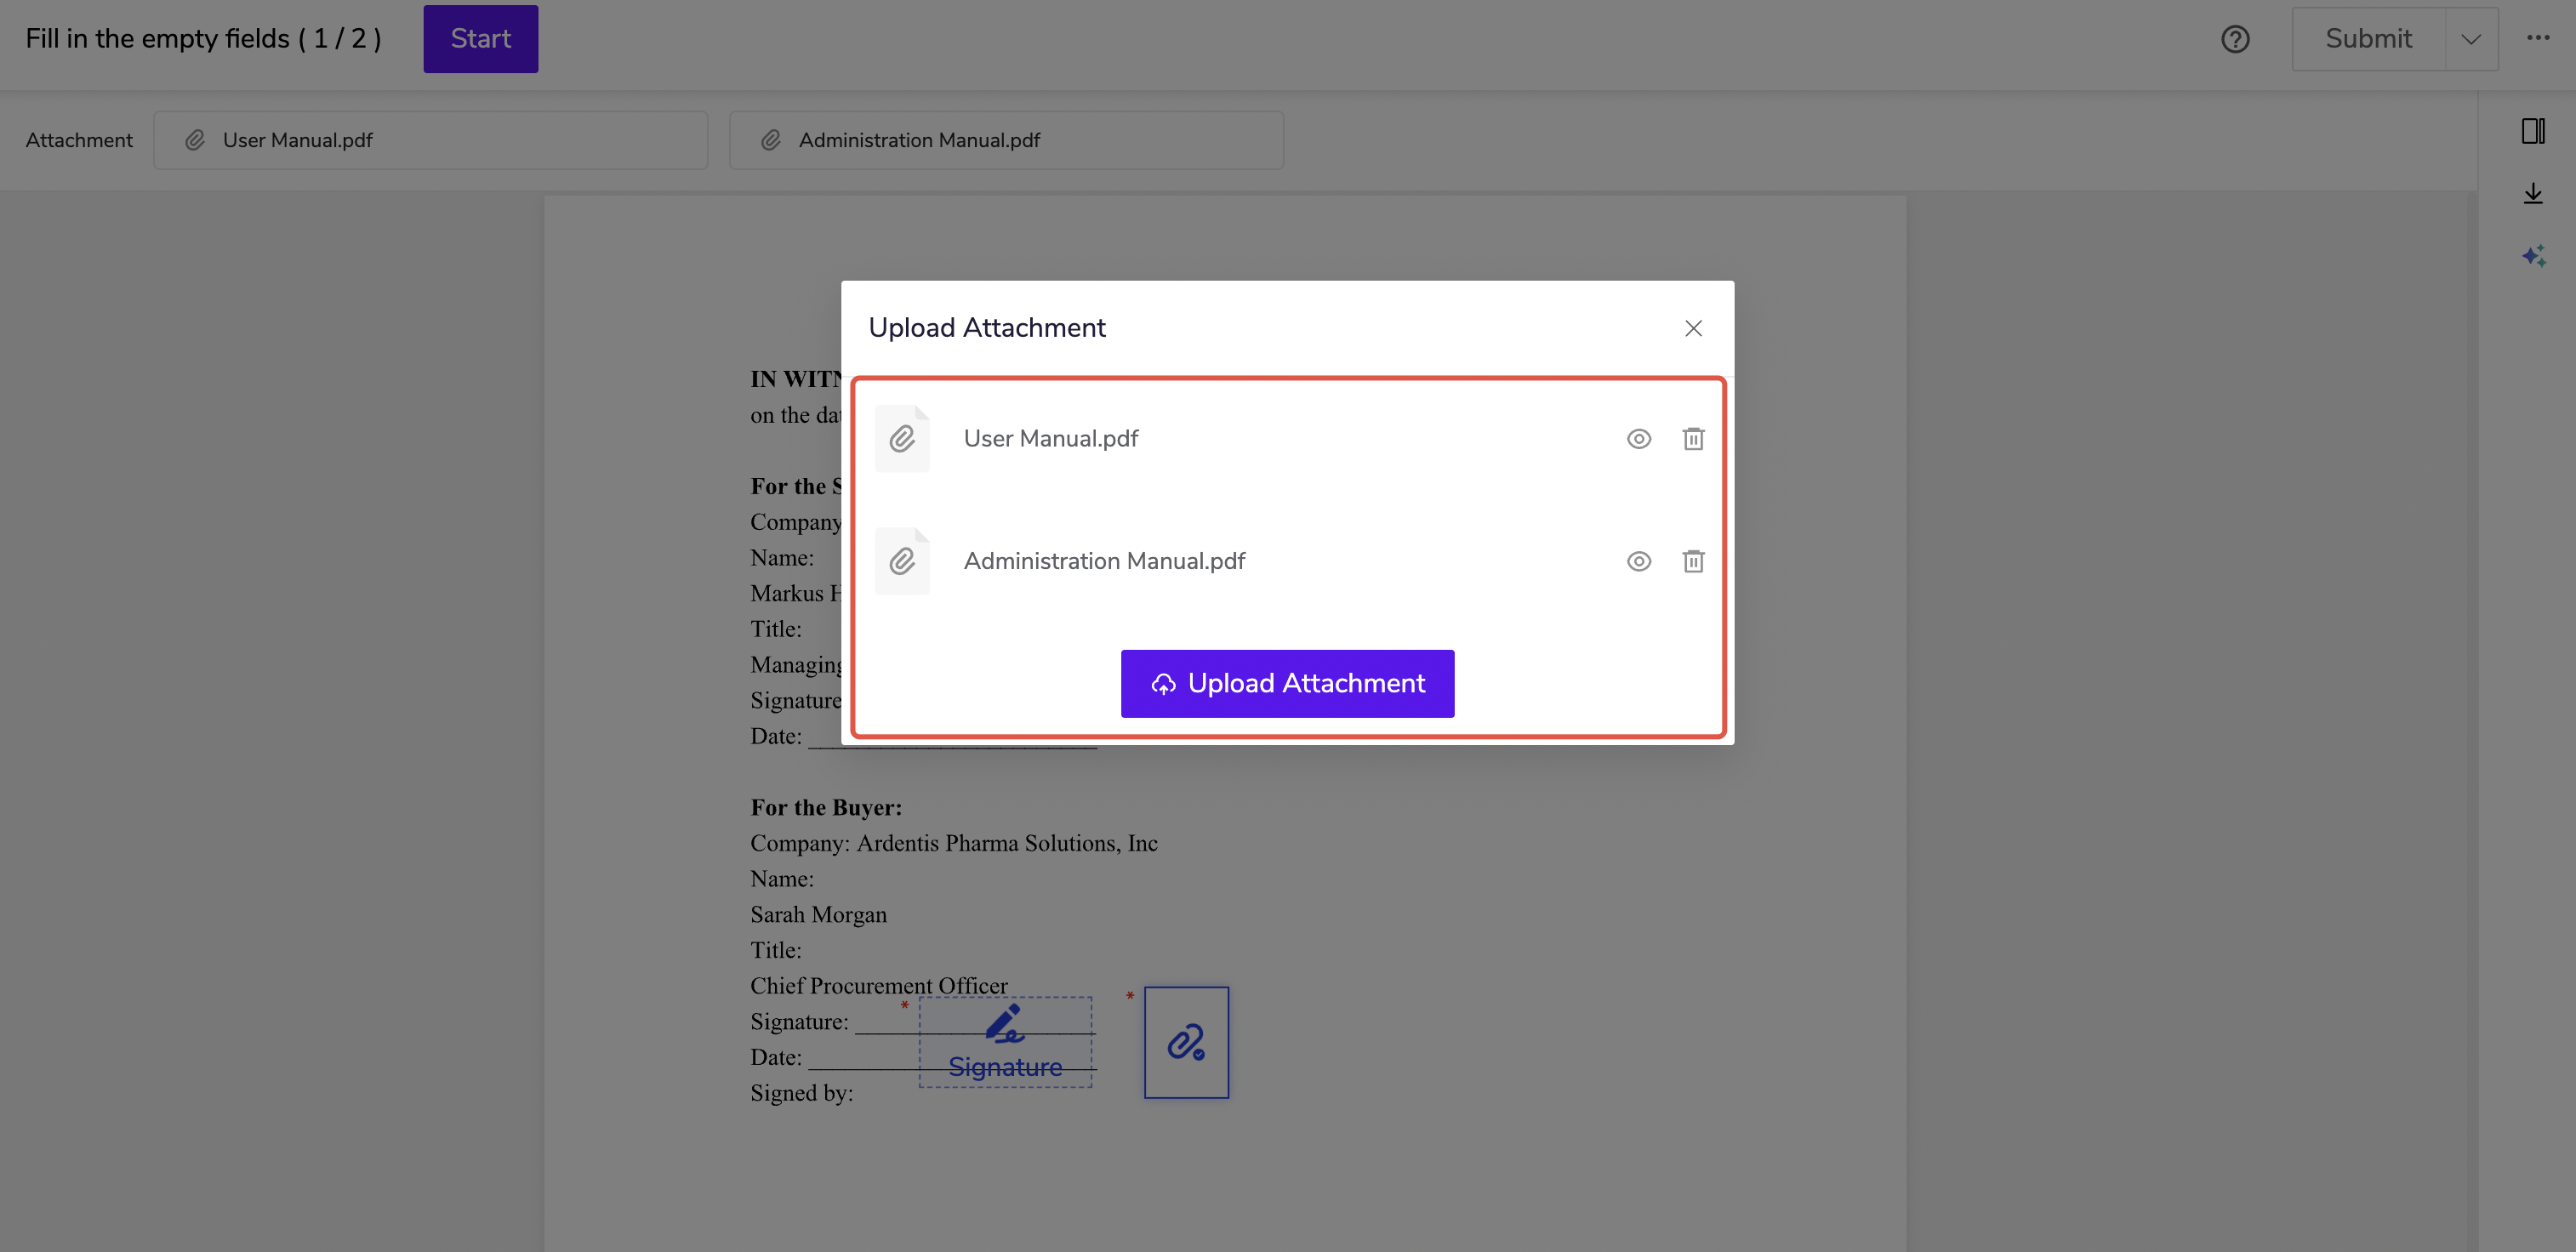Delete Administration Manual.pdf using trash icon

click(1692, 561)
